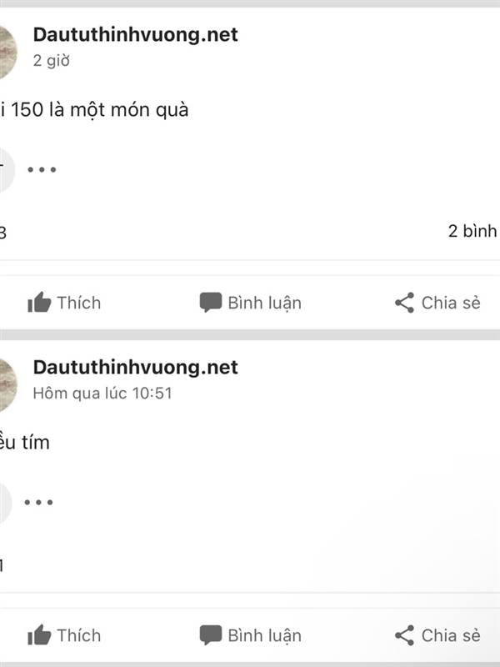The image size is (500, 667).
Task: Click the share icon under the 2 giờ post
Action: [x=404, y=303]
